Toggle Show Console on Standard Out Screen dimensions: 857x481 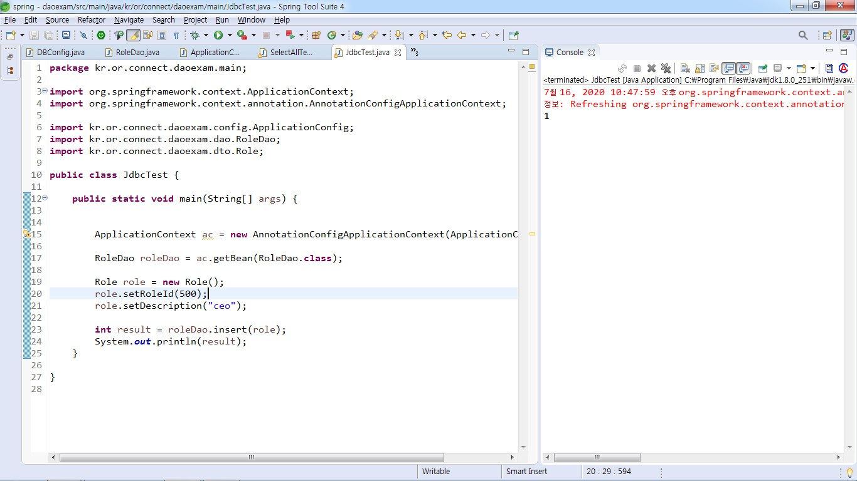728,68
